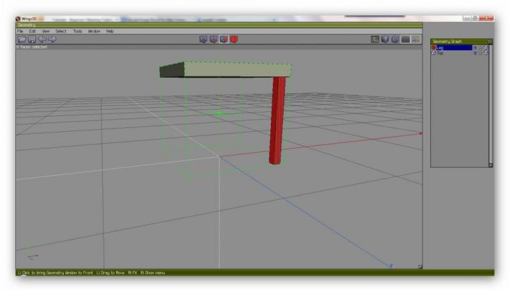Toggle smooth shaded view cube icon
The height and width of the screenshot is (291, 510).
(x=395, y=39)
